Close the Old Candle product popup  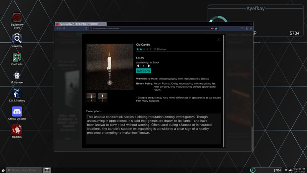pos(219,39)
